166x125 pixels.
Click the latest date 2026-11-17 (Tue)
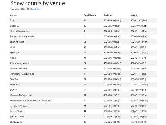click(139, 74)
